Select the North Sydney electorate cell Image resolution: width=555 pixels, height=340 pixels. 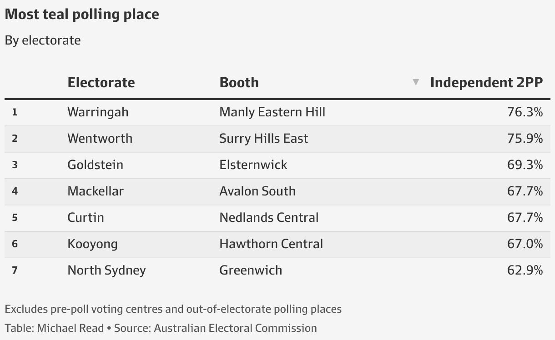106,270
